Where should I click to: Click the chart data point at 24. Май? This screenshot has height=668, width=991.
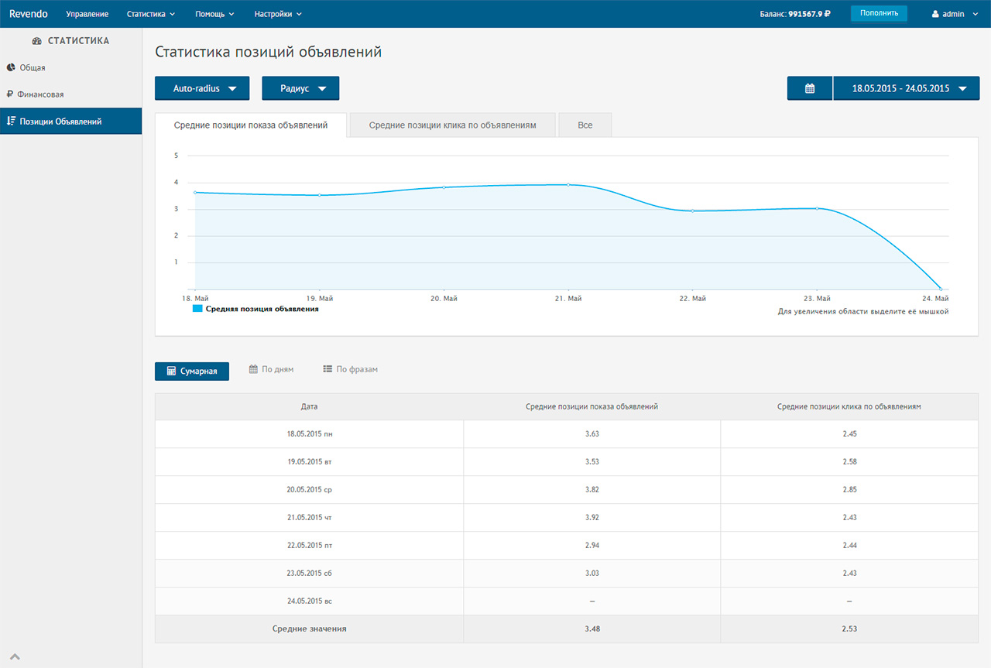pyautogui.click(x=940, y=289)
